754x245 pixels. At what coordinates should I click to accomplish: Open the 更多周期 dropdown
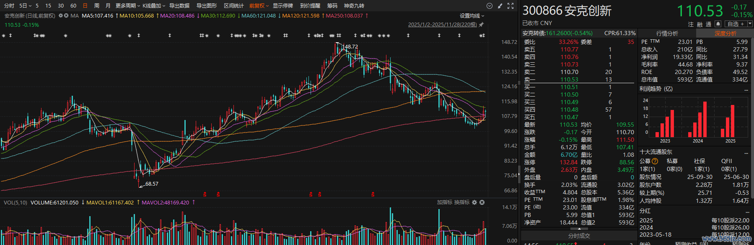[x=127, y=6]
